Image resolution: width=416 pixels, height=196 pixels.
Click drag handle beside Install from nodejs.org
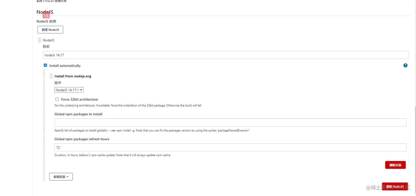(x=51, y=76)
